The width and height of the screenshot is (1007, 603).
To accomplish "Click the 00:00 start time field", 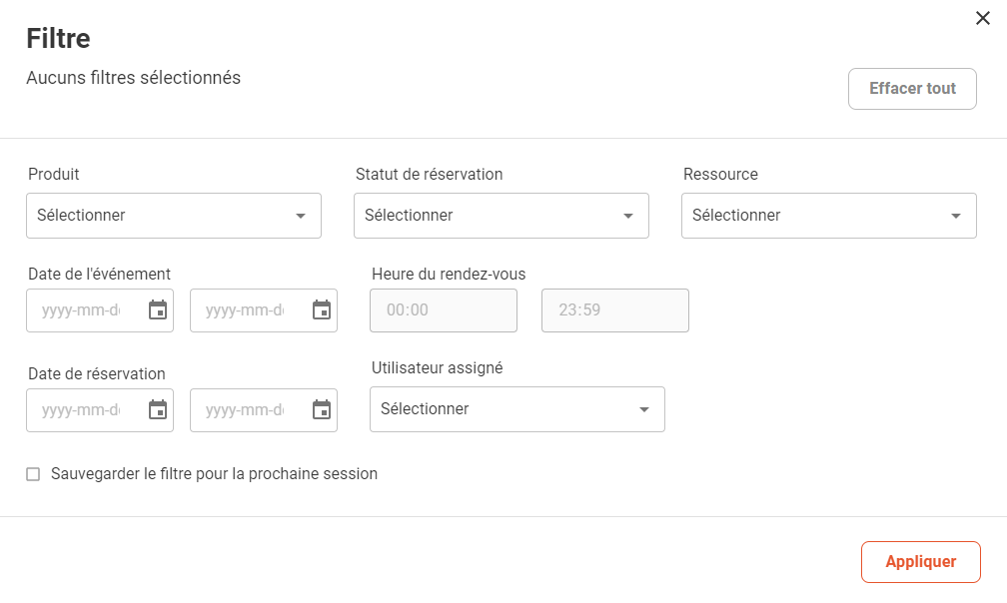I will (x=444, y=310).
